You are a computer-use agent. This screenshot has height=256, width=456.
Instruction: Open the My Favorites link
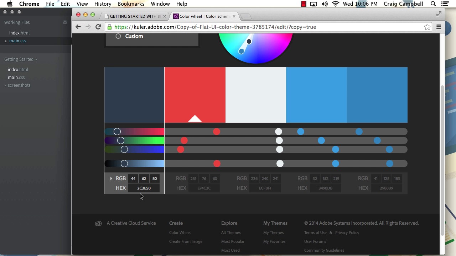(x=274, y=241)
